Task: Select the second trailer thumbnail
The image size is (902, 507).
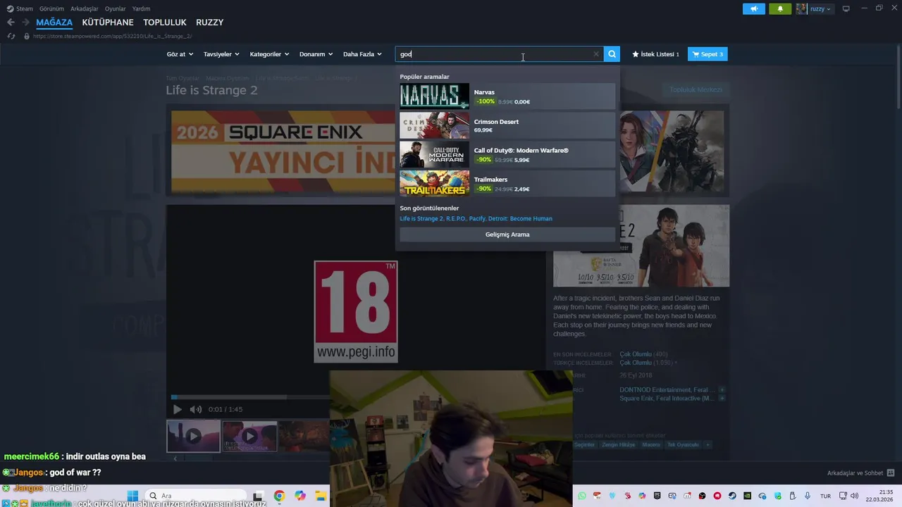Action: click(x=249, y=436)
